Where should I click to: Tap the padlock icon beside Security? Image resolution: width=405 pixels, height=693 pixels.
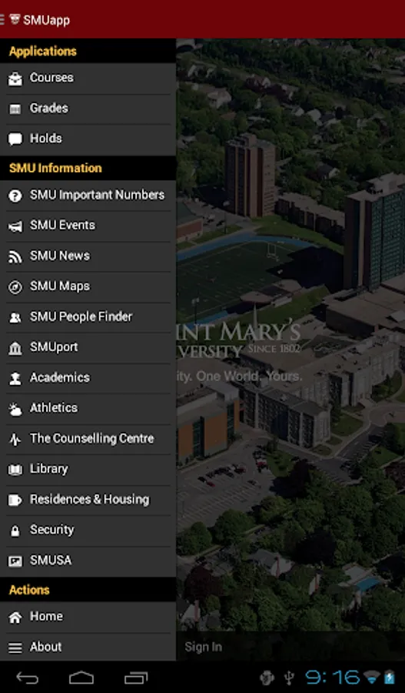pyautogui.click(x=15, y=531)
